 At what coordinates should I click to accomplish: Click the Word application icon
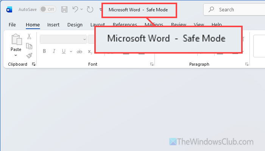click(x=9, y=9)
